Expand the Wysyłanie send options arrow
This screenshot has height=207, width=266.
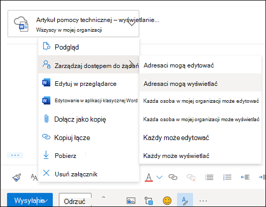pyautogui.click(x=46, y=201)
